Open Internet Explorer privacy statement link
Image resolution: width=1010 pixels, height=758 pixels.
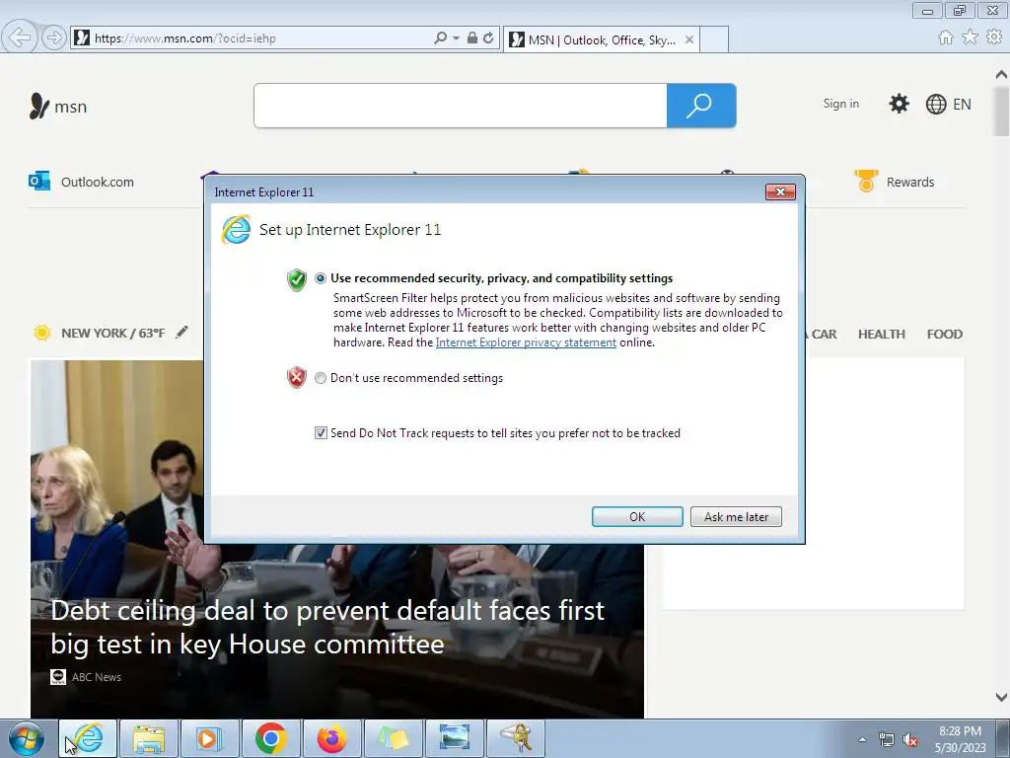pos(526,342)
